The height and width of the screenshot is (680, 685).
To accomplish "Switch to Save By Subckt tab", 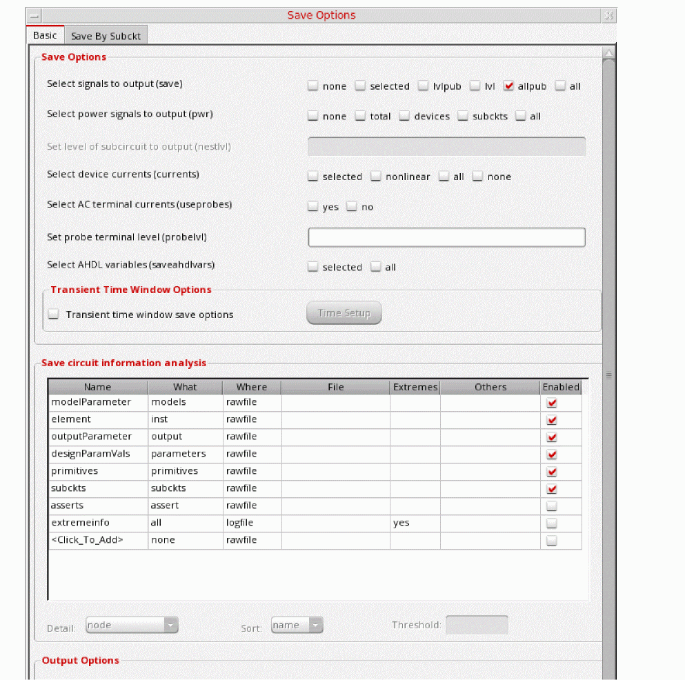I will click(106, 36).
